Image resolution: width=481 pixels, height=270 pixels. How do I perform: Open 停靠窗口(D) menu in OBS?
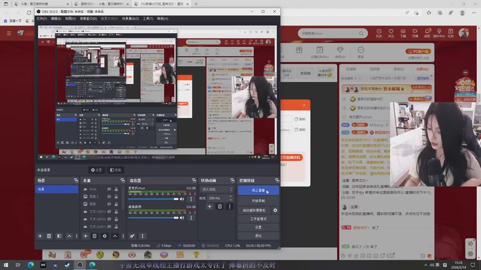click(x=88, y=19)
